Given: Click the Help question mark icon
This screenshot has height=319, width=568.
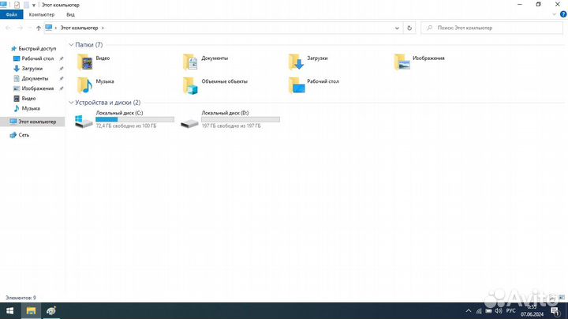Looking at the screenshot, I should click(562, 14).
